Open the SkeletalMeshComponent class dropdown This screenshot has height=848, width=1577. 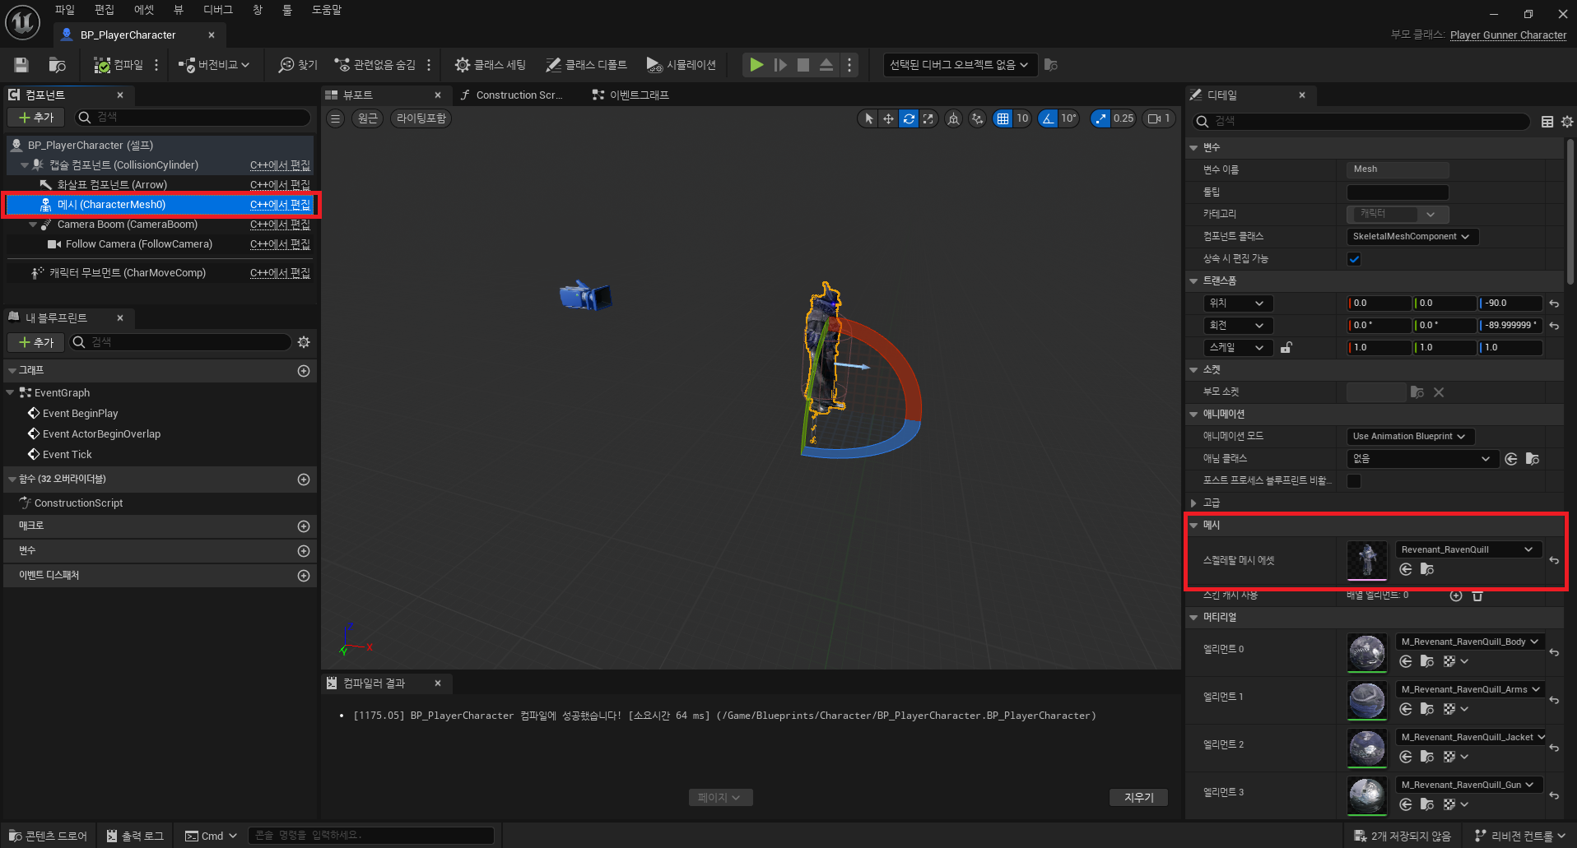point(1412,237)
